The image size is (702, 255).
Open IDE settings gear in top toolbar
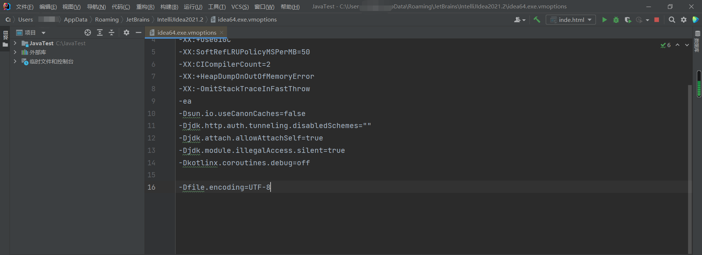(684, 20)
